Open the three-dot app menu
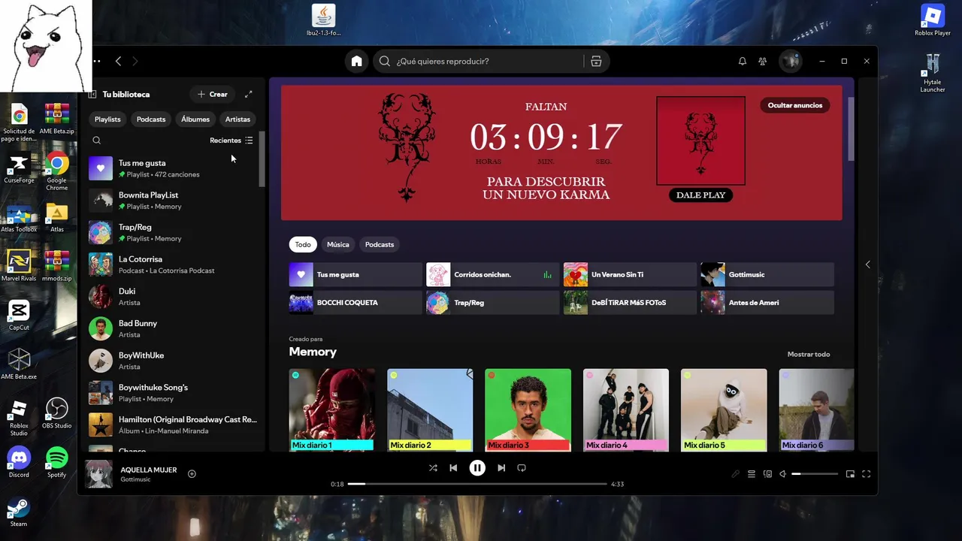This screenshot has height=541, width=962. [x=96, y=61]
